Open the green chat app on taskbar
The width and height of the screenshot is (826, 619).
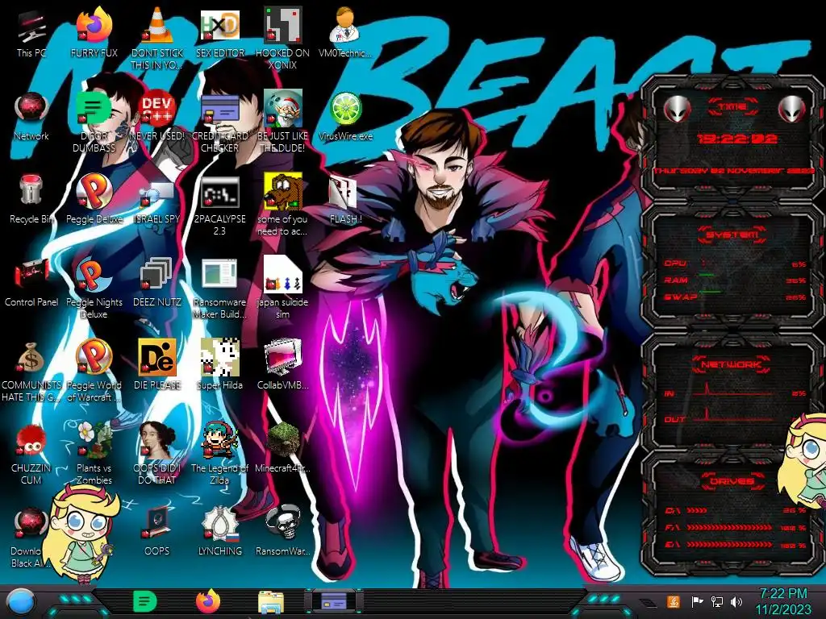pyautogui.click(x=144, y=601)
